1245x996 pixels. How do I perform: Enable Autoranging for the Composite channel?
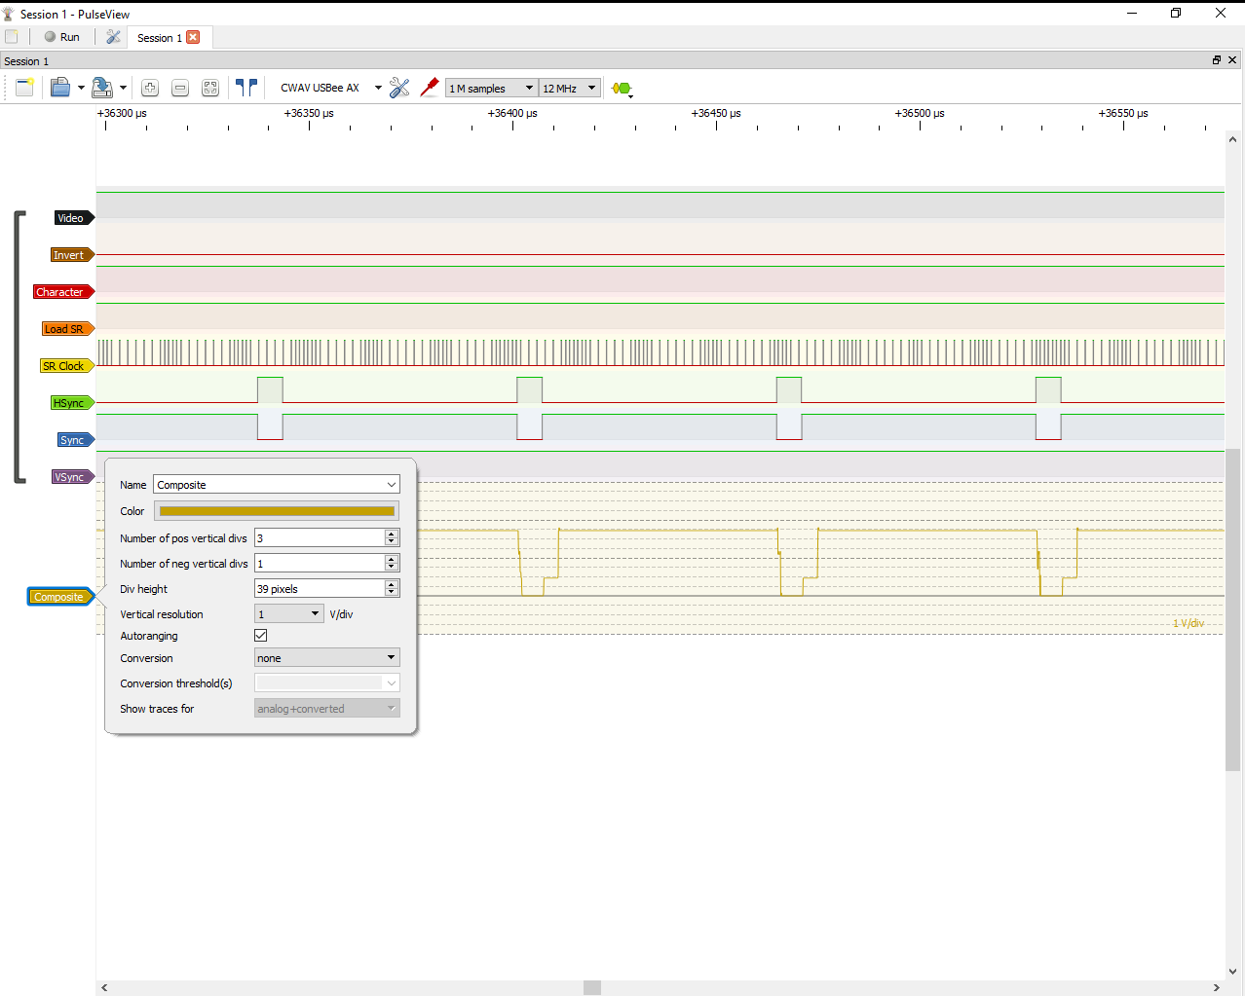click(x=260, y=635)
